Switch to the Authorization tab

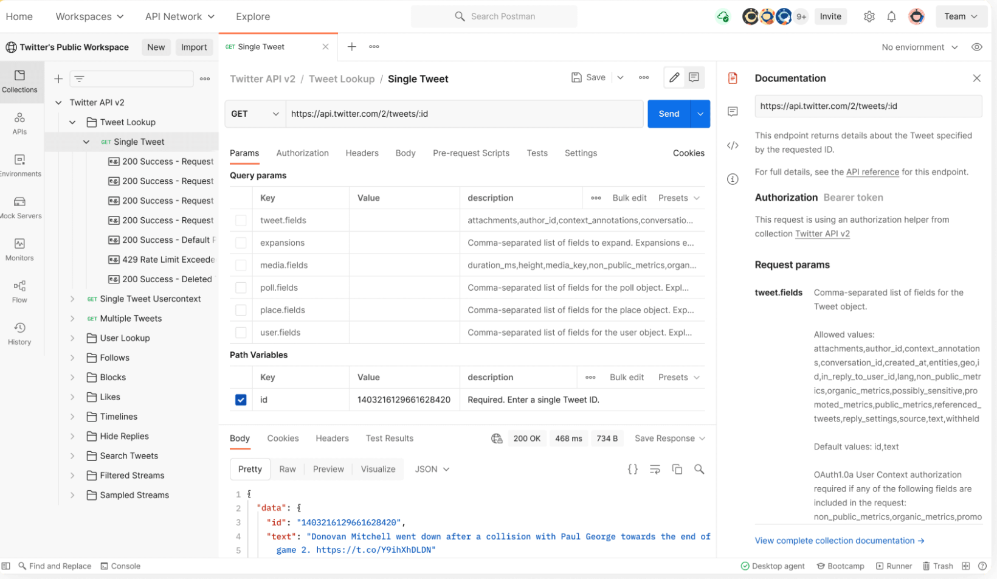302,153
